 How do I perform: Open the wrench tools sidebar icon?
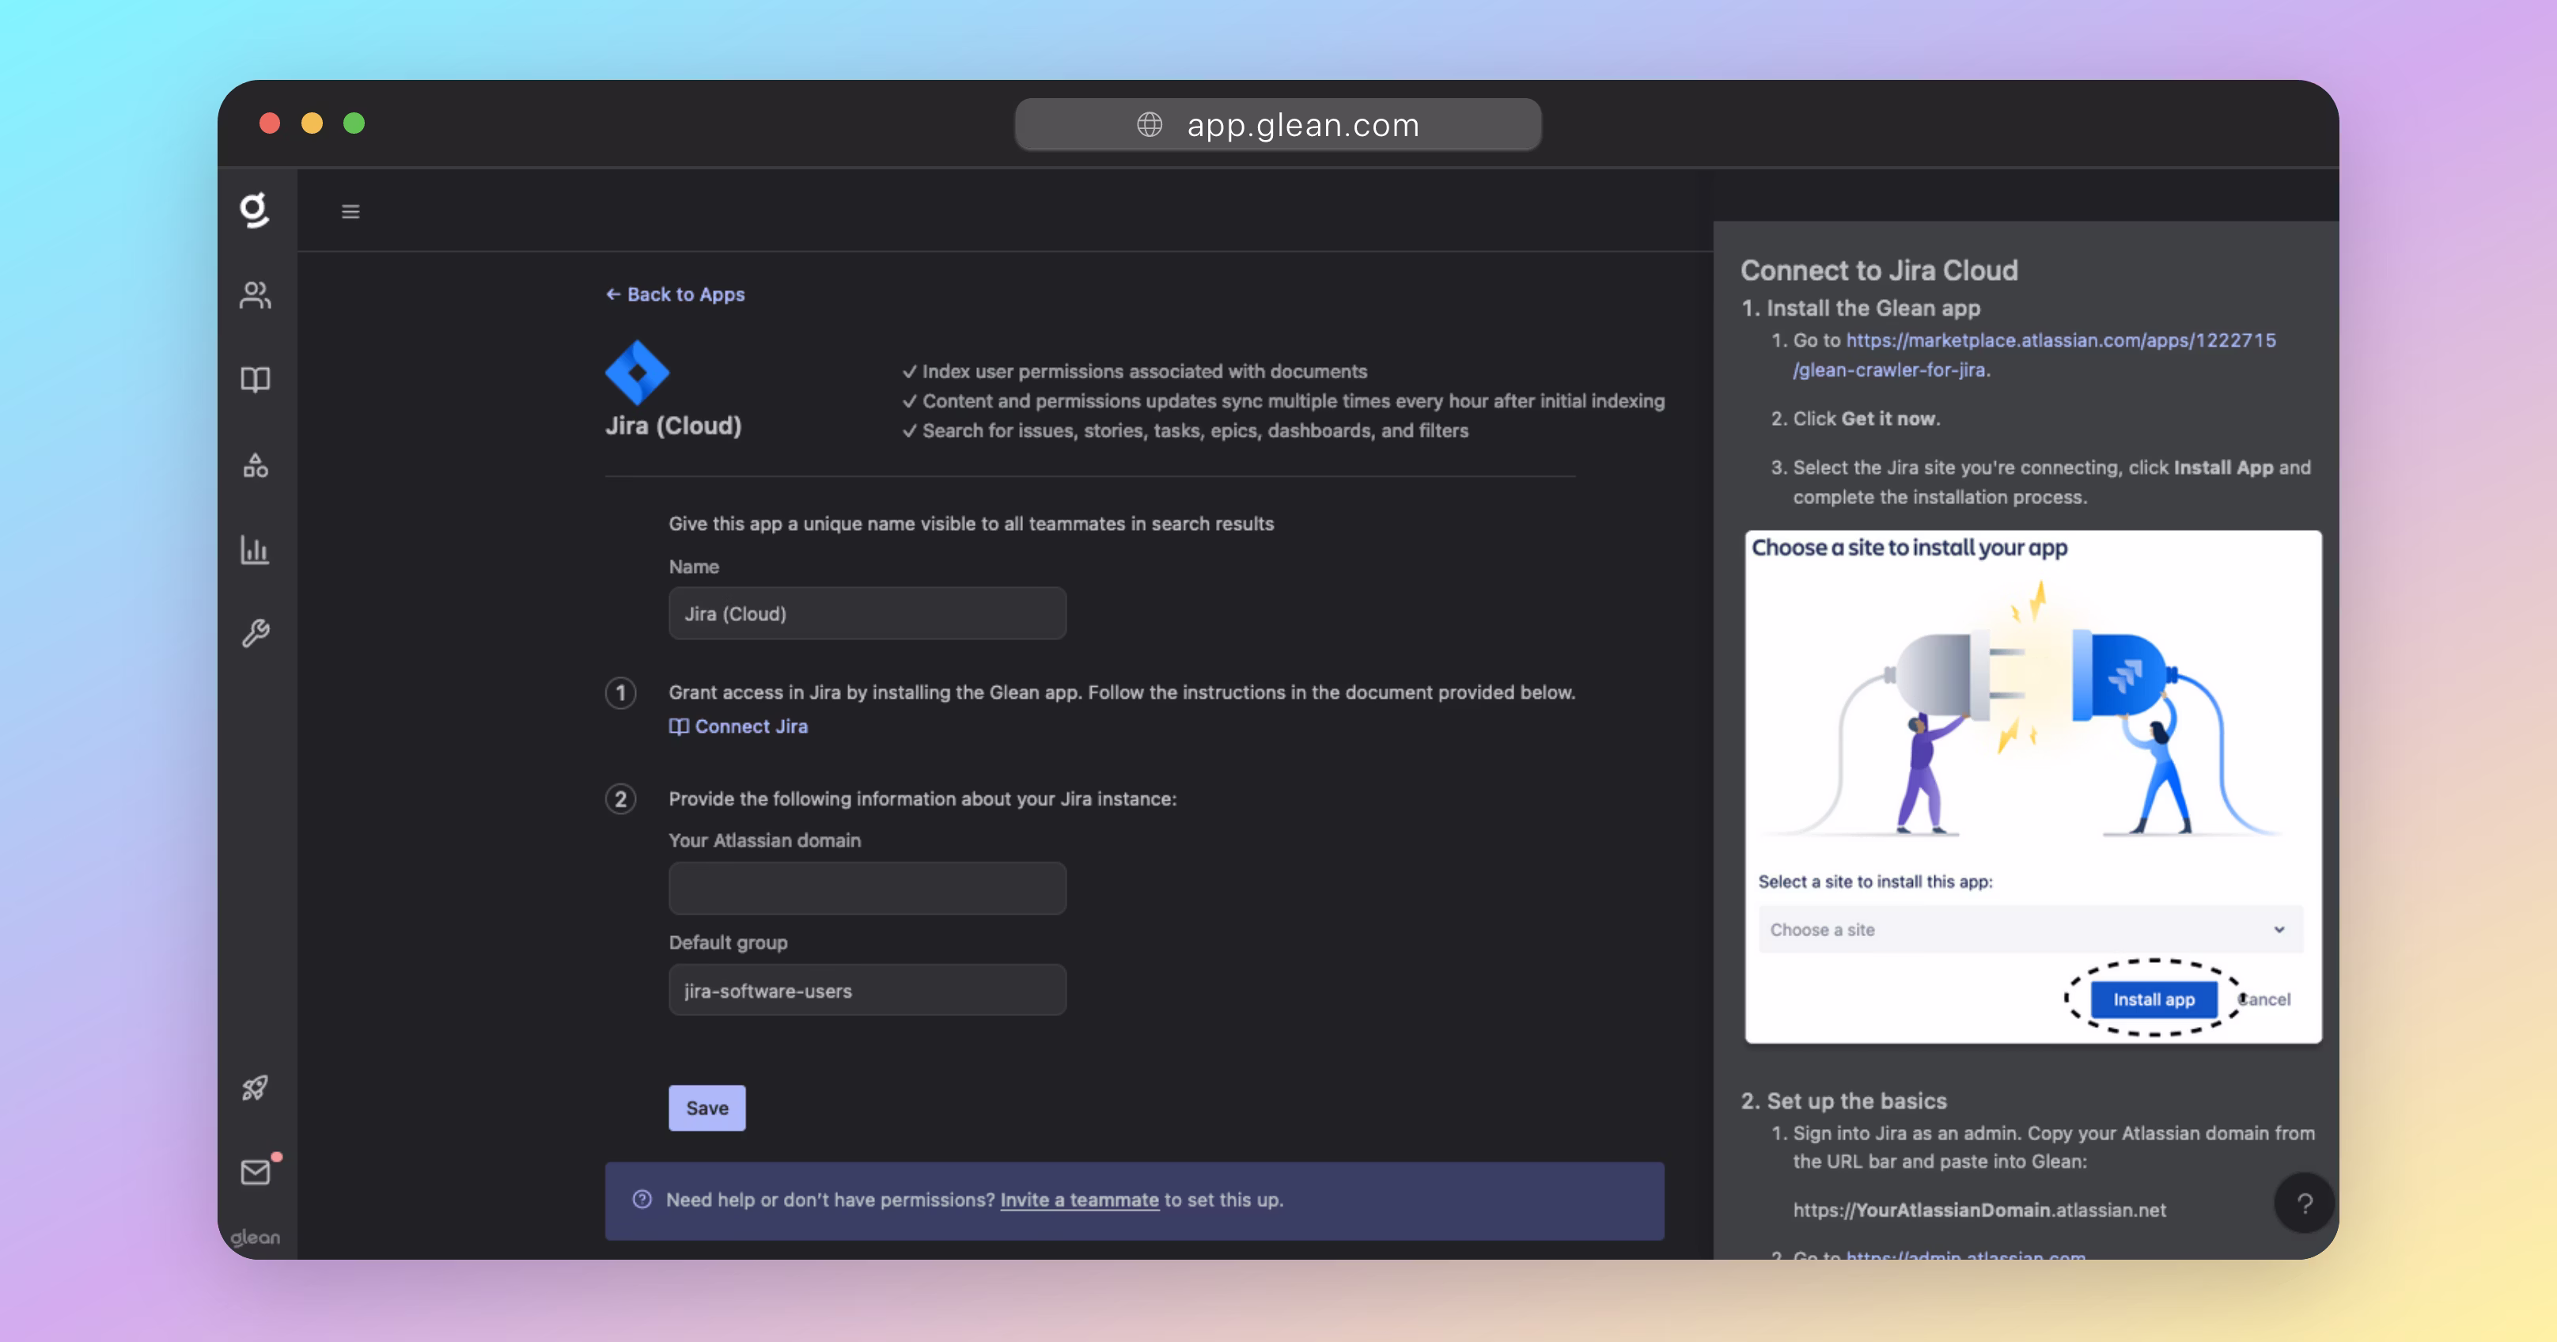[x=255, y=633]
